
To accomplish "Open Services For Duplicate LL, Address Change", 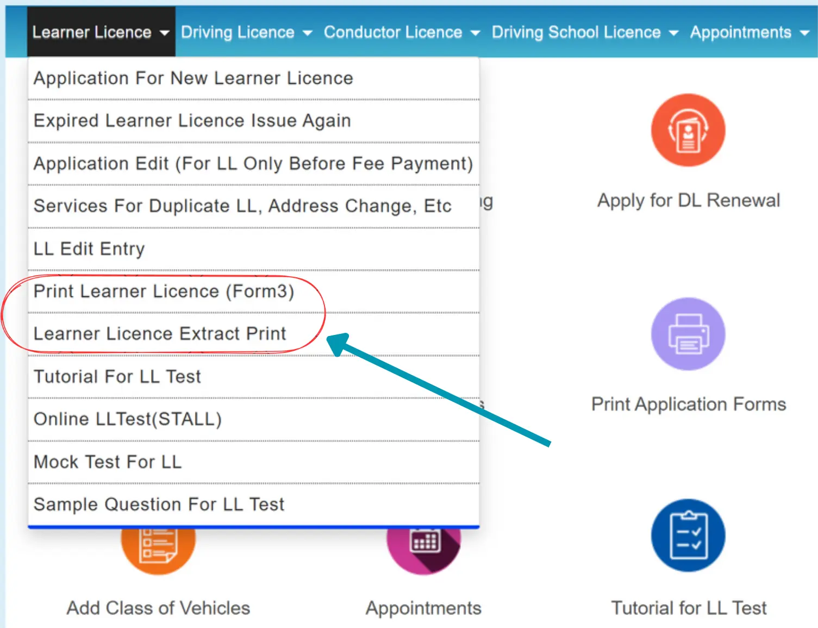I will pyautogui.click(x=242, y=206).
